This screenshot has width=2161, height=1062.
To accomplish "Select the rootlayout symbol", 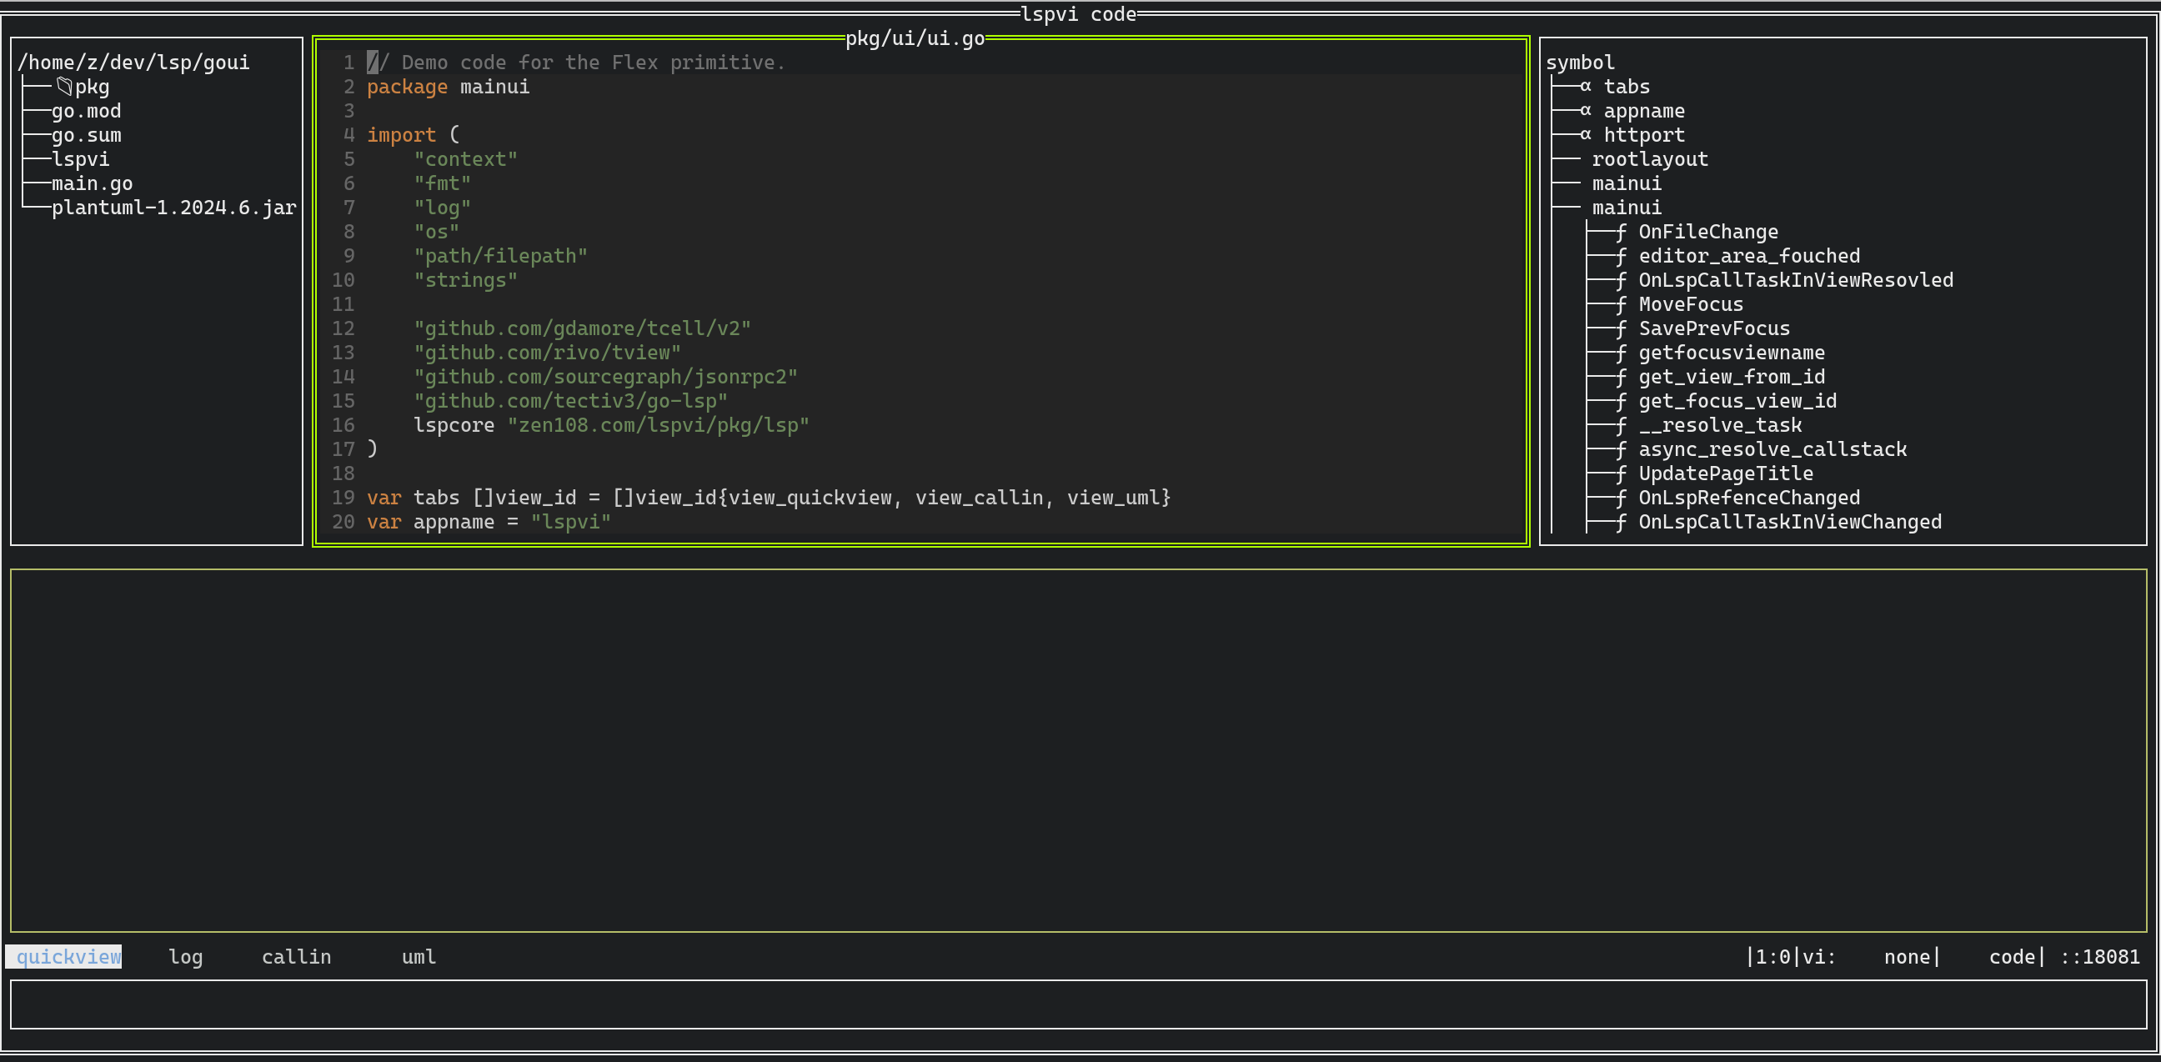I will tap(1649, 159).
